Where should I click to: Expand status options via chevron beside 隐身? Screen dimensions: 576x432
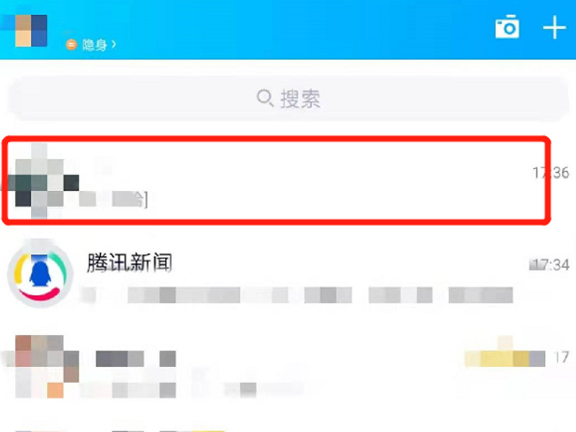[x=114, y=45]
